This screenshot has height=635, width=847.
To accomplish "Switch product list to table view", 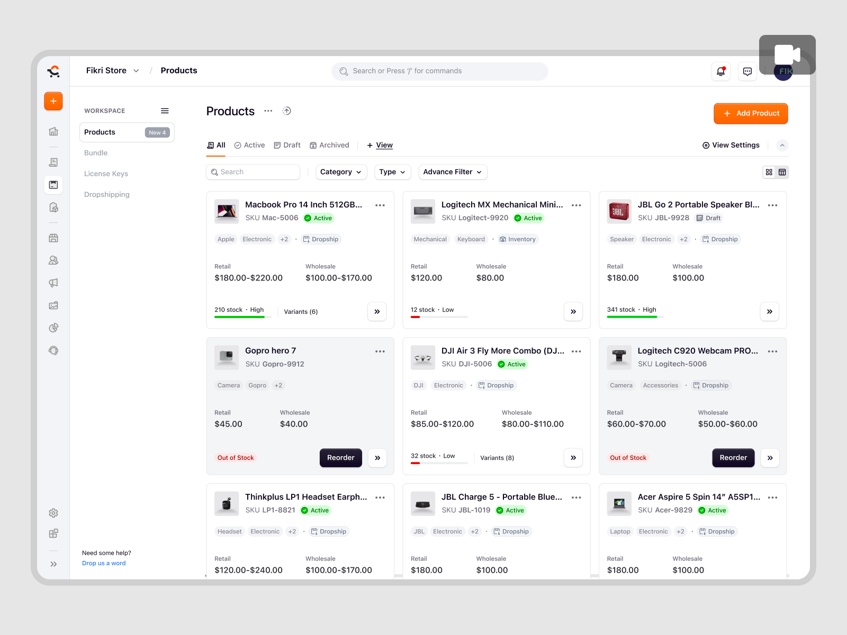I will [x=782, y=172].
